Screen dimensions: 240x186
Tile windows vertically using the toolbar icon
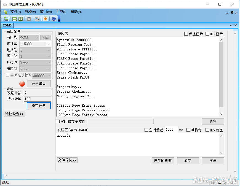coord(20,19)
